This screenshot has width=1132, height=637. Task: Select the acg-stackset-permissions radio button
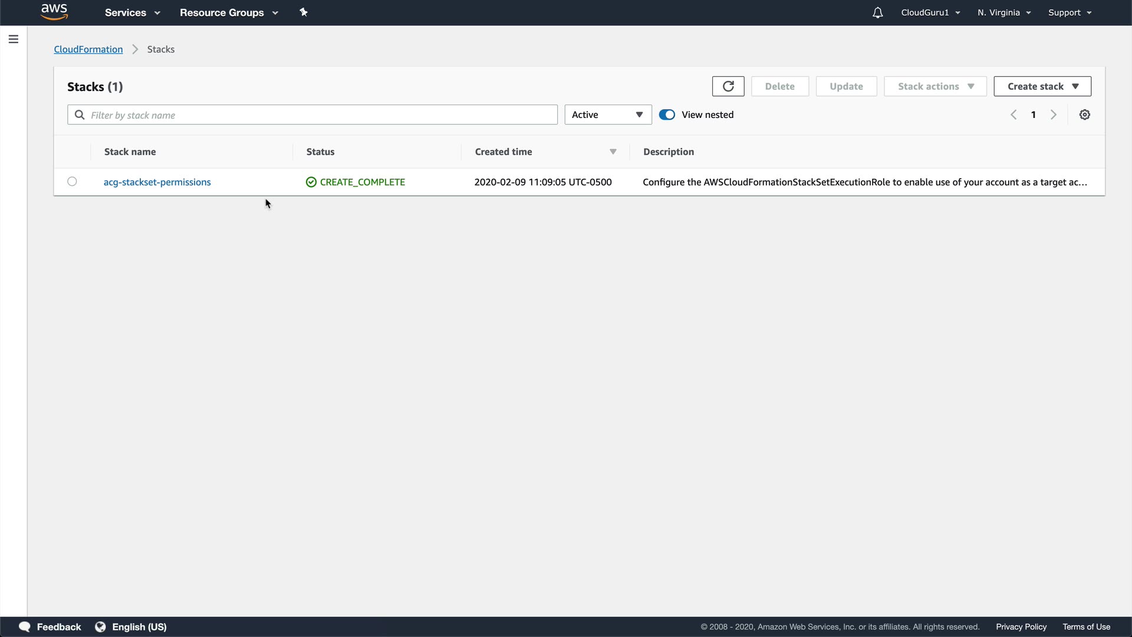(72, 182)
